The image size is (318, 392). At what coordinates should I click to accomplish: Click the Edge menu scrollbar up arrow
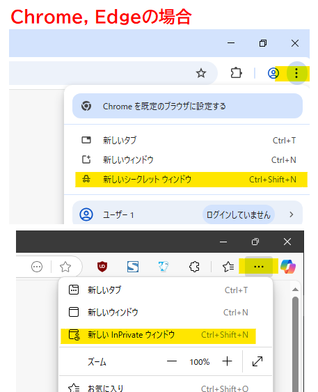coord(295,290)
